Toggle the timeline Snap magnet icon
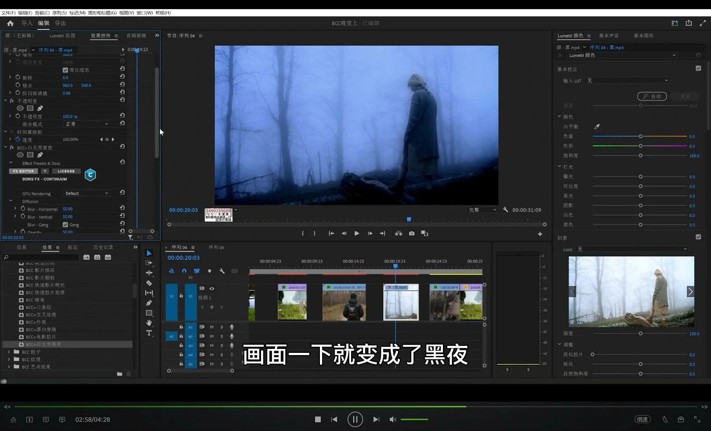The image size is (711, 431). (184, 271)
